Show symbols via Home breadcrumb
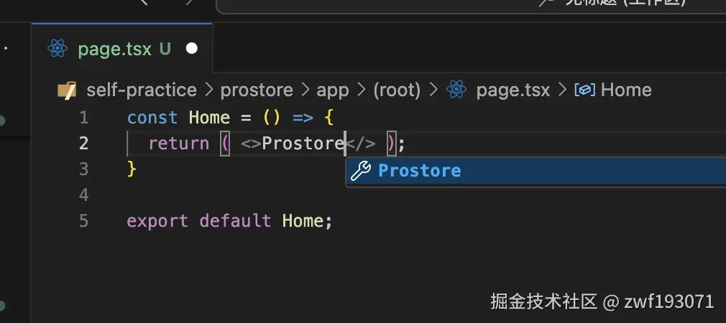Screen dimensions: 726x323 (626, 90)
